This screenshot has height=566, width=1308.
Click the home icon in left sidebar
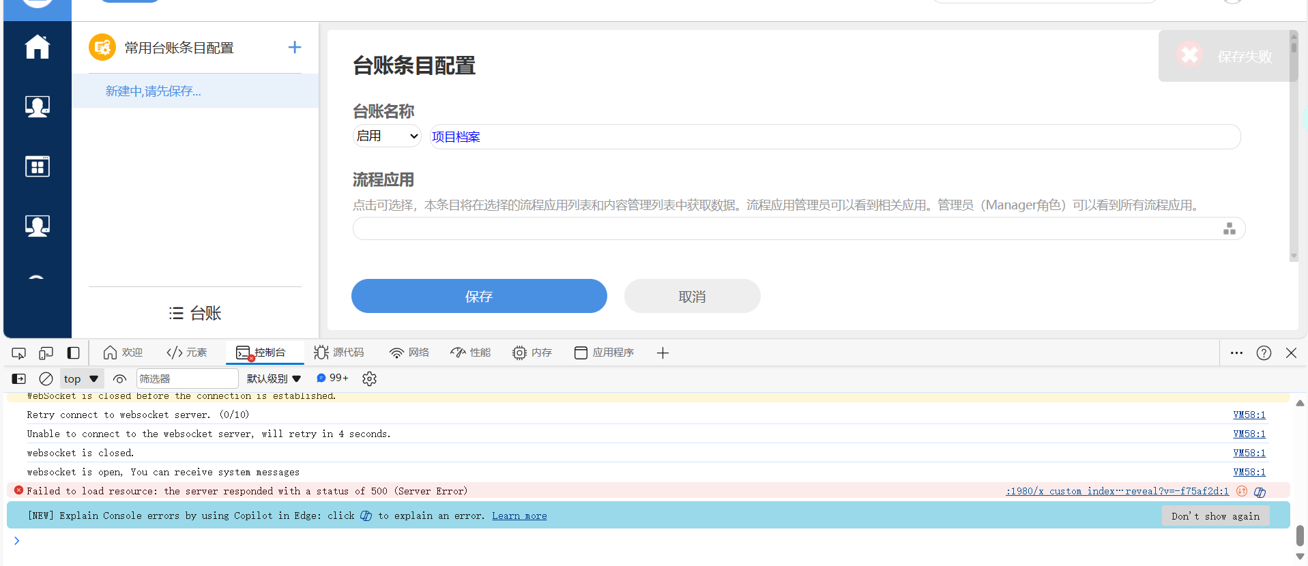coord(37,47)
